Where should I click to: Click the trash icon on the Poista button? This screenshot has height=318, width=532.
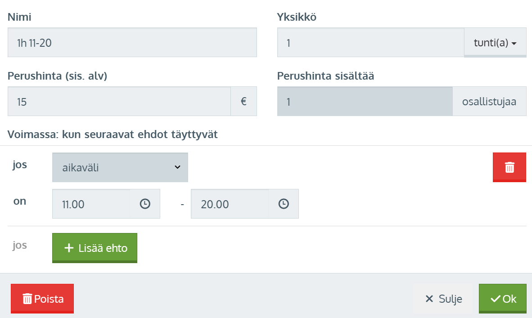pyautogui.click(x=27, y=299)
